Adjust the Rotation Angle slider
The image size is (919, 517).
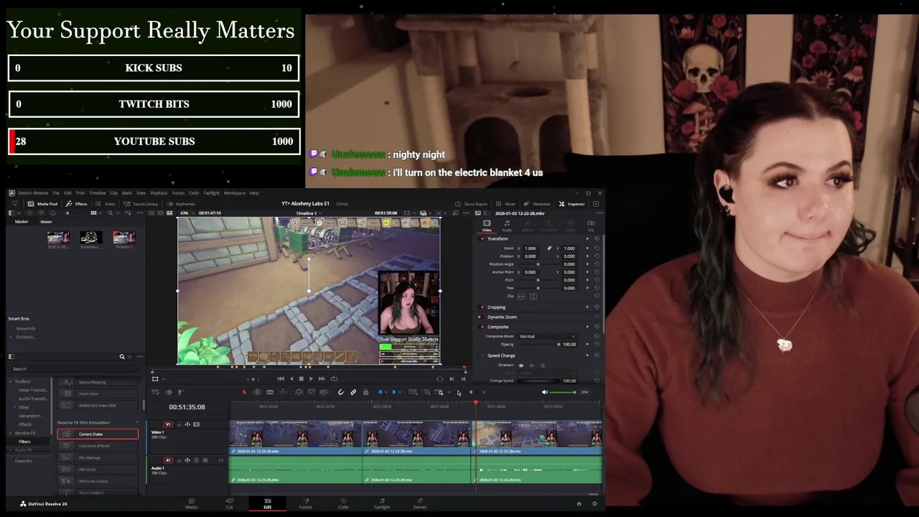point(539,264)
